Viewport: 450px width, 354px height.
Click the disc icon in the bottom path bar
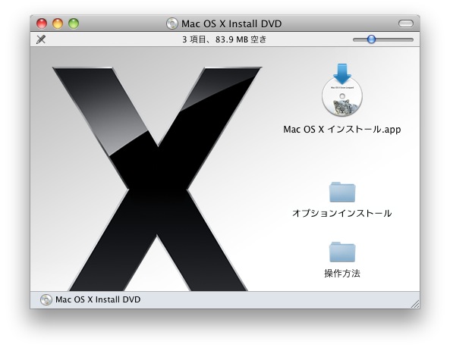(46, 299)
